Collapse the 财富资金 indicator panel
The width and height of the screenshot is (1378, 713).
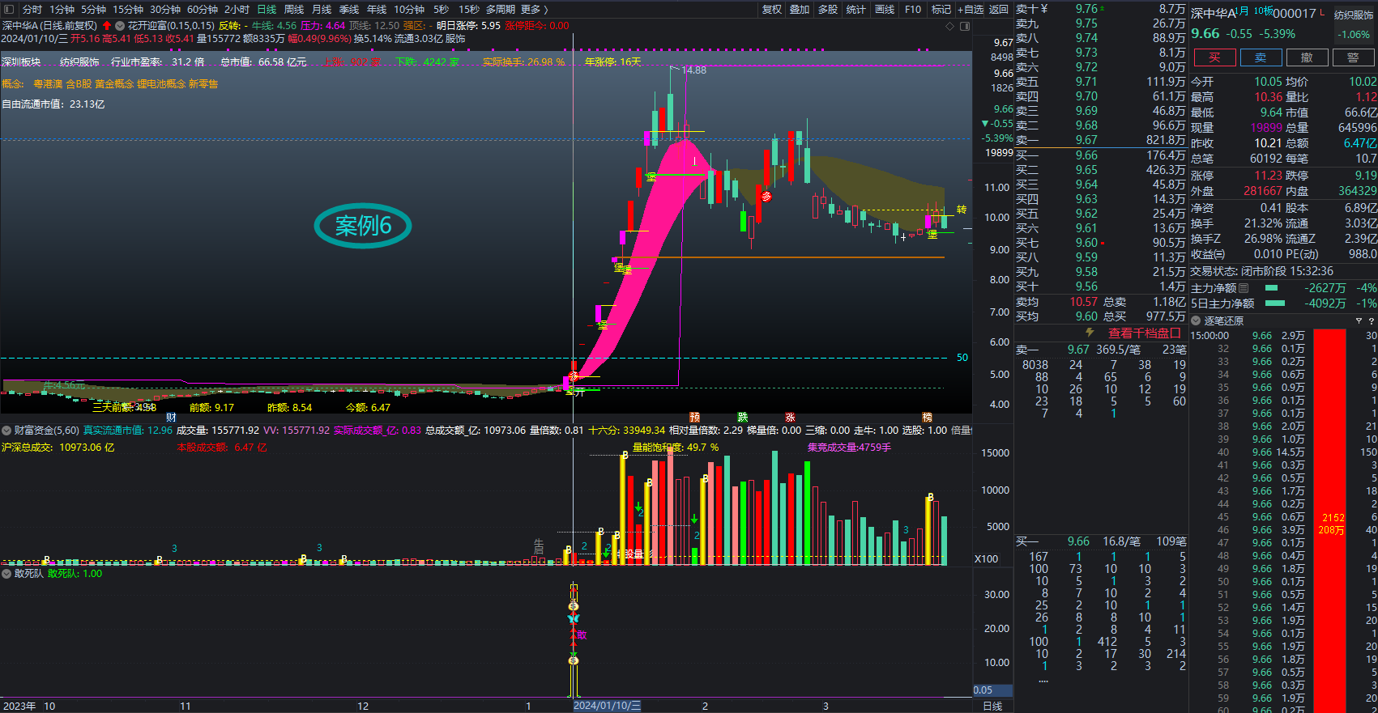tap(6, 431)
